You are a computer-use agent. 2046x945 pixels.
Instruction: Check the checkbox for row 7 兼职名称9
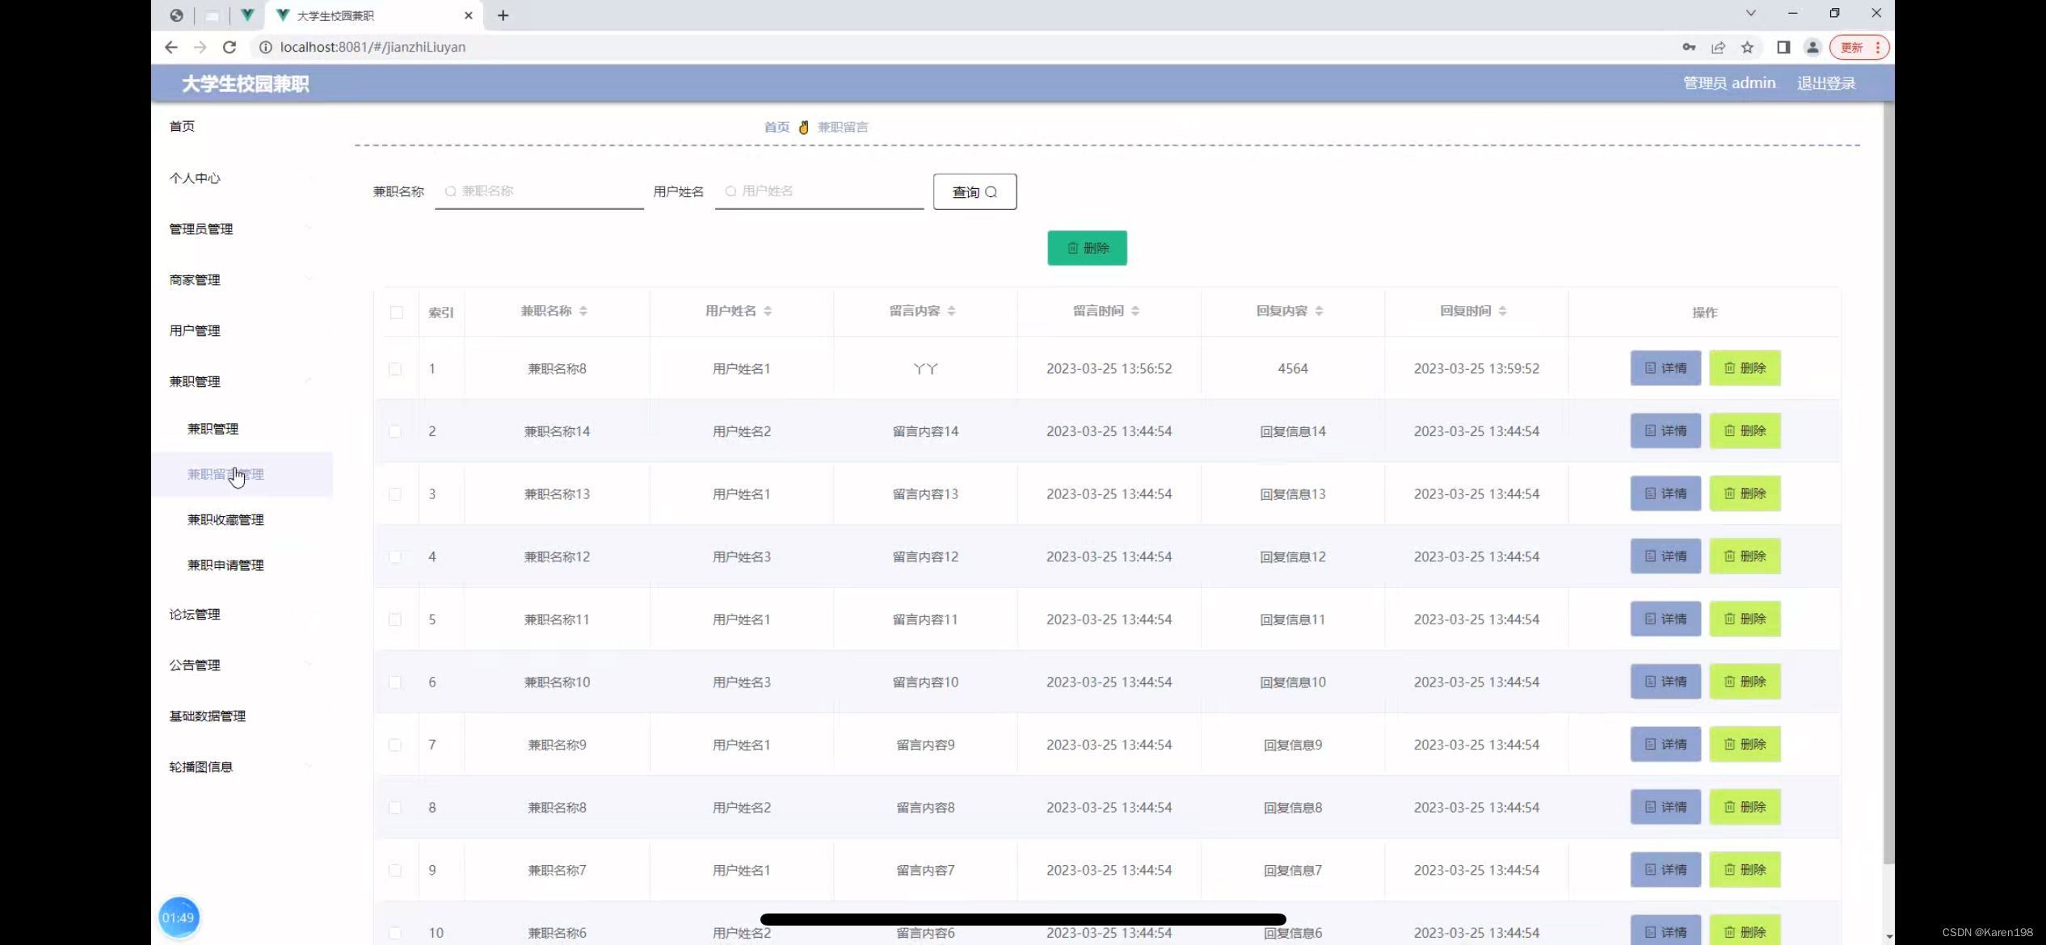point(395,745)
